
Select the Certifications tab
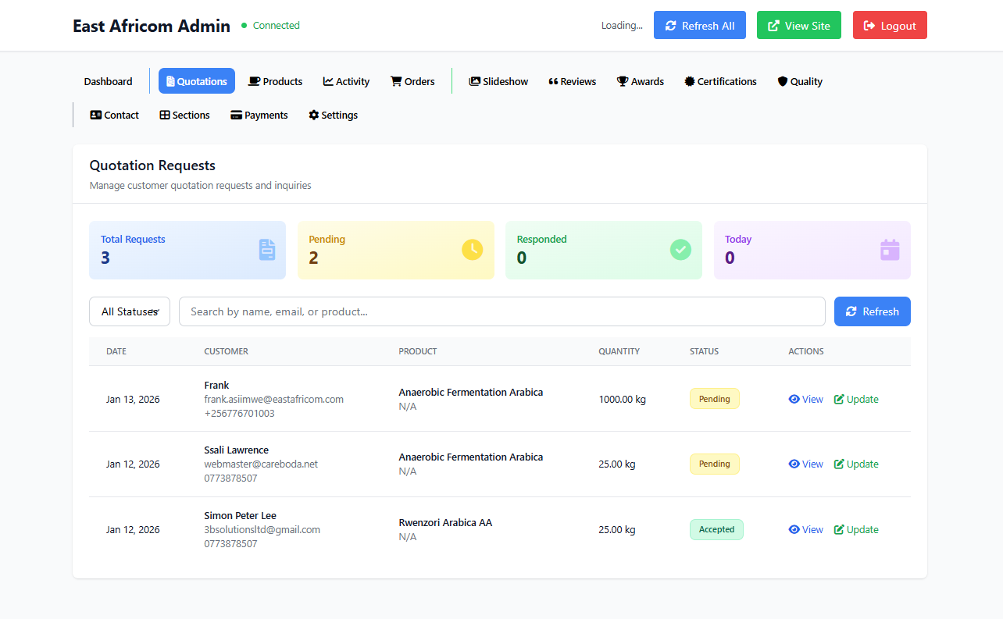[720, 81]
